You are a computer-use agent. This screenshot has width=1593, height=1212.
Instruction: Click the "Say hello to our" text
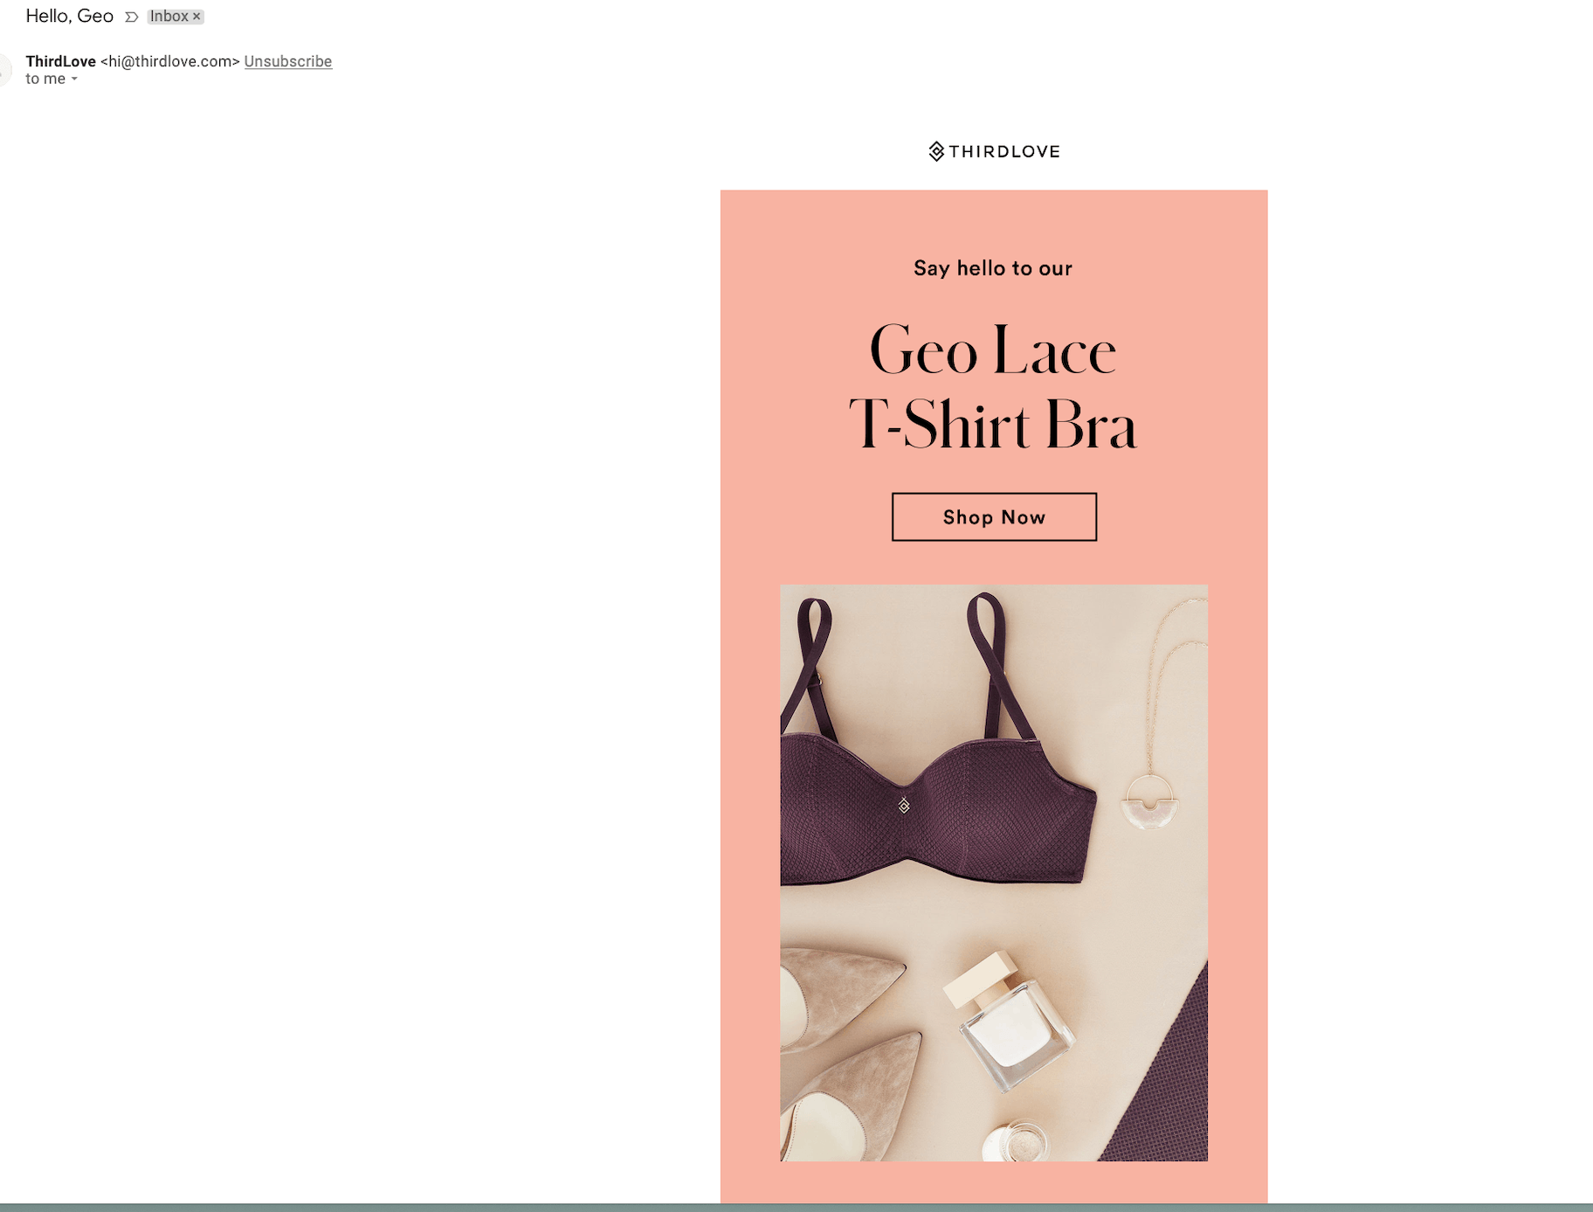[x=993, y=268]
